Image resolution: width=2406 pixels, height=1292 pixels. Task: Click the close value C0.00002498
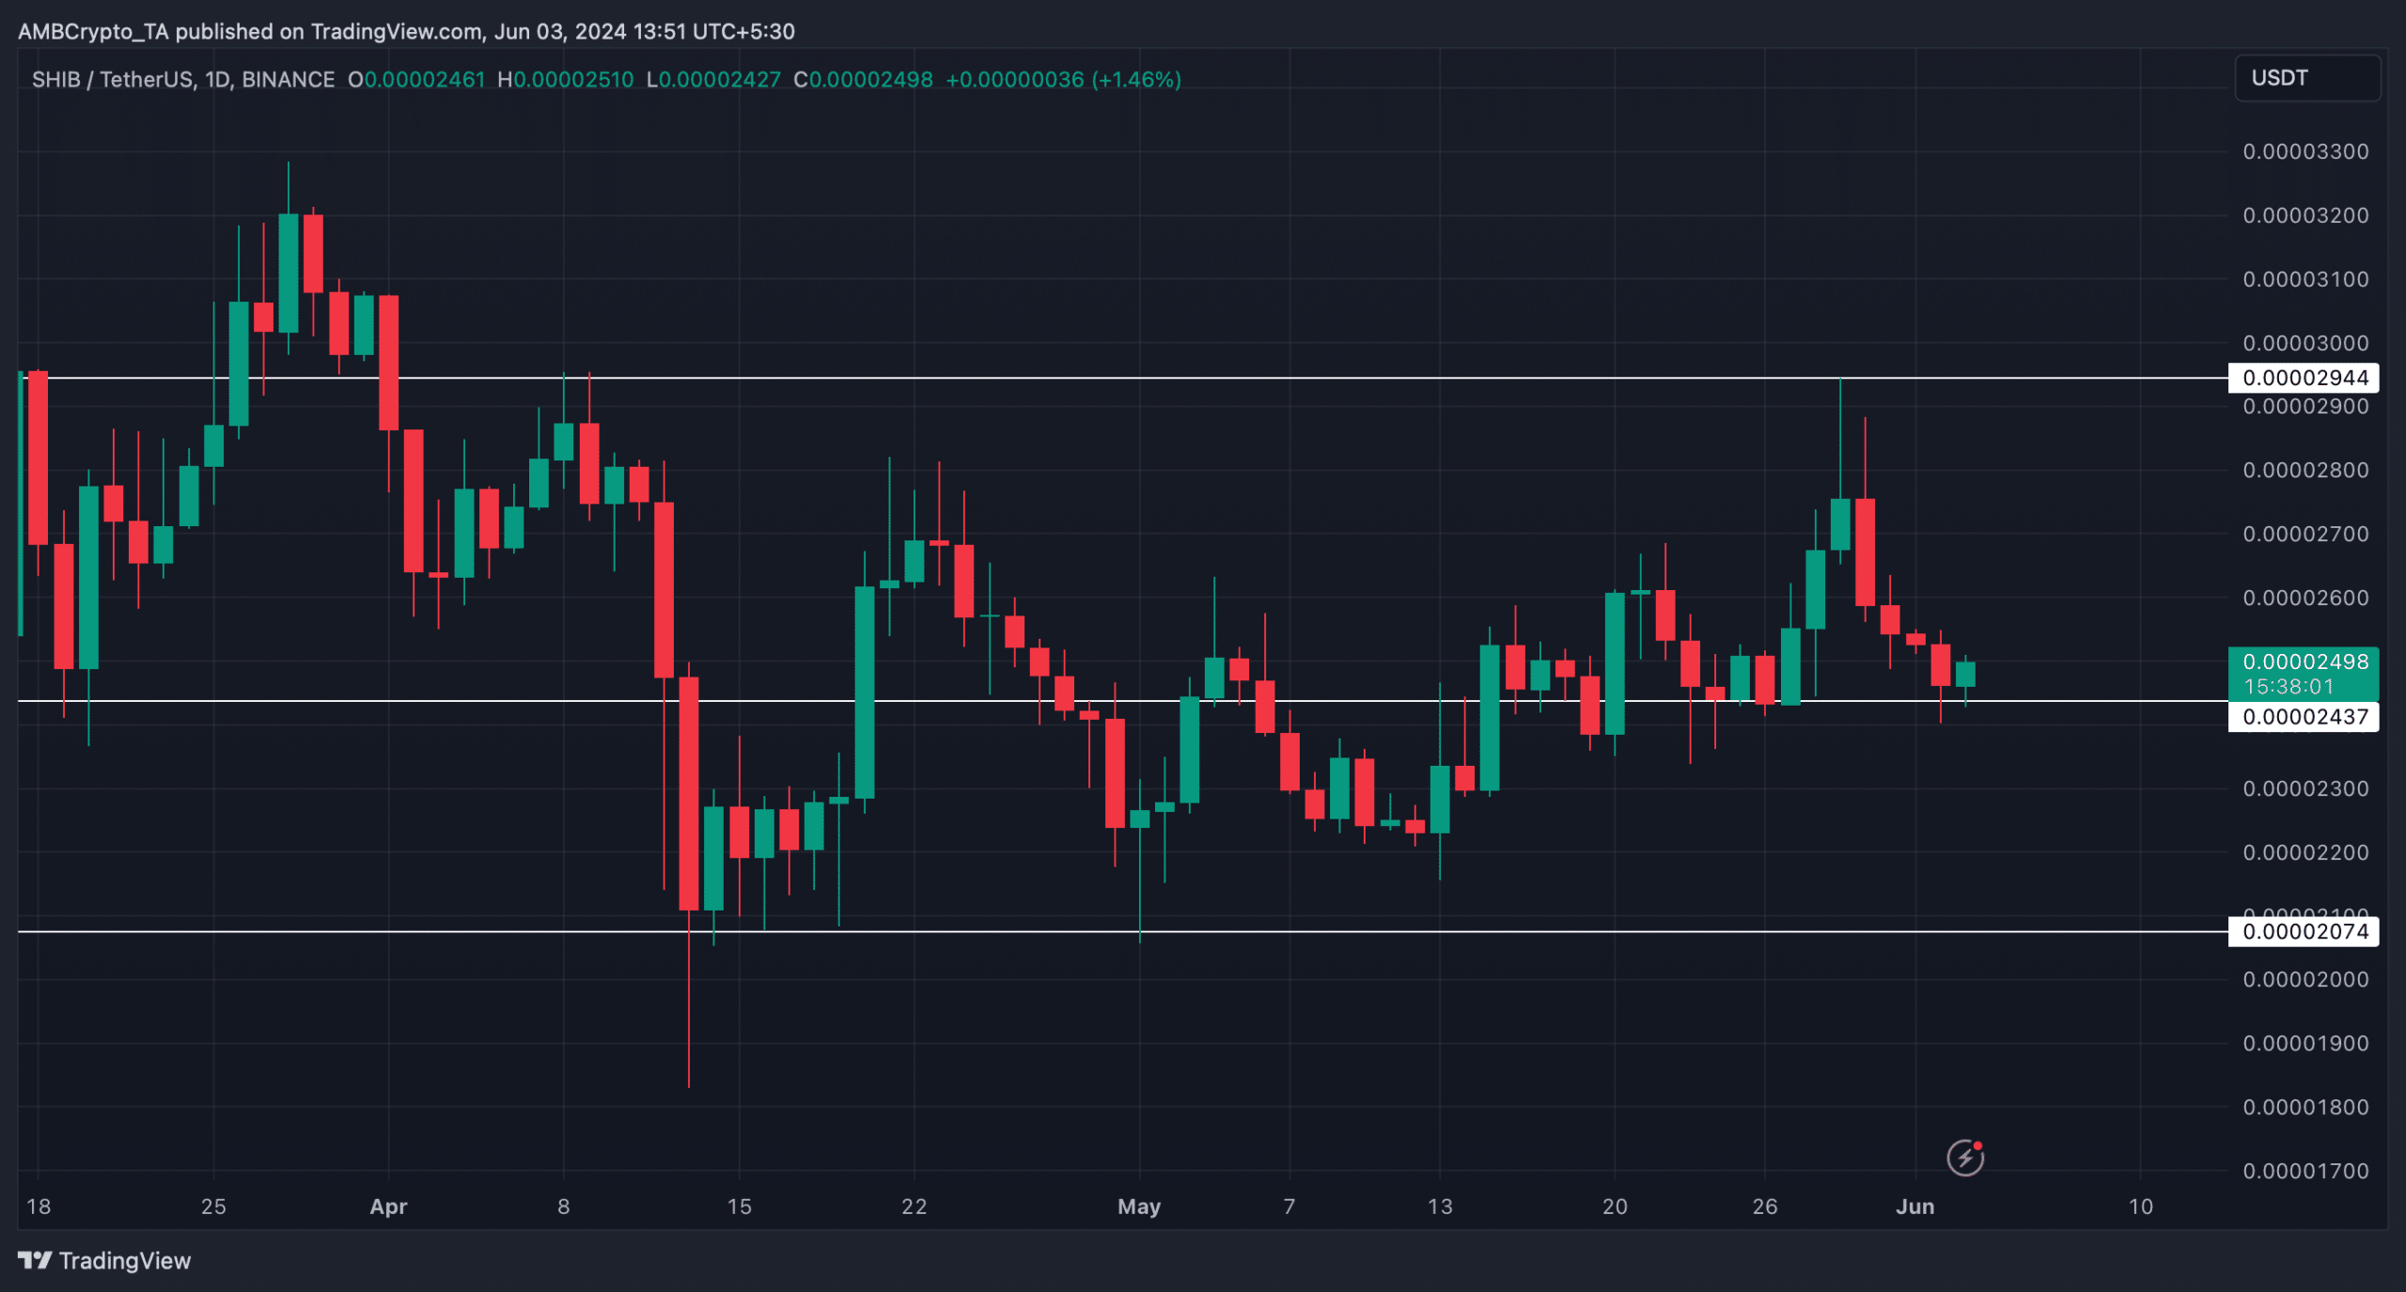pyautogui.click(x=864, y=80)
